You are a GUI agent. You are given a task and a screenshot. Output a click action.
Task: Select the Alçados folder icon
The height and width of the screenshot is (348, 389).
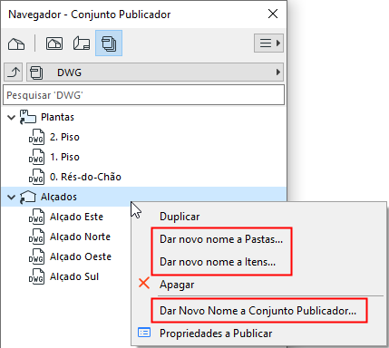pyautogui.click(x=28, y=197)
